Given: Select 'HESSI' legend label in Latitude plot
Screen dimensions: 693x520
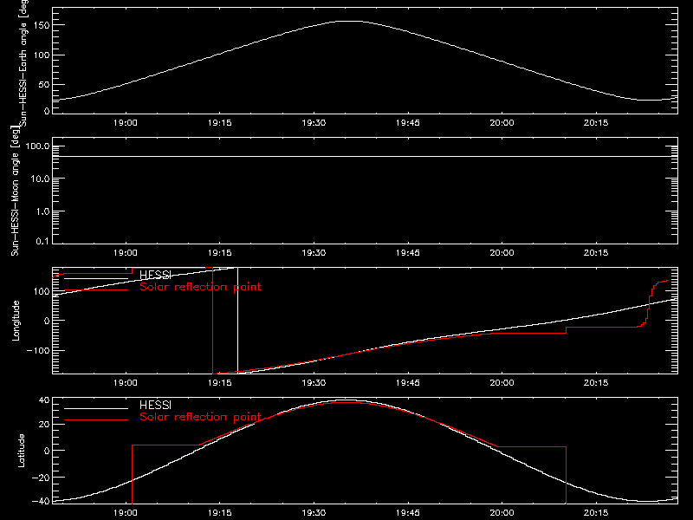Looking at the screenshot, I should [155, 405].
